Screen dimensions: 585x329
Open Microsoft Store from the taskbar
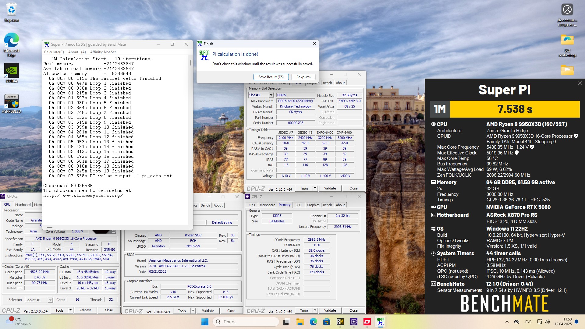(327, 322)
